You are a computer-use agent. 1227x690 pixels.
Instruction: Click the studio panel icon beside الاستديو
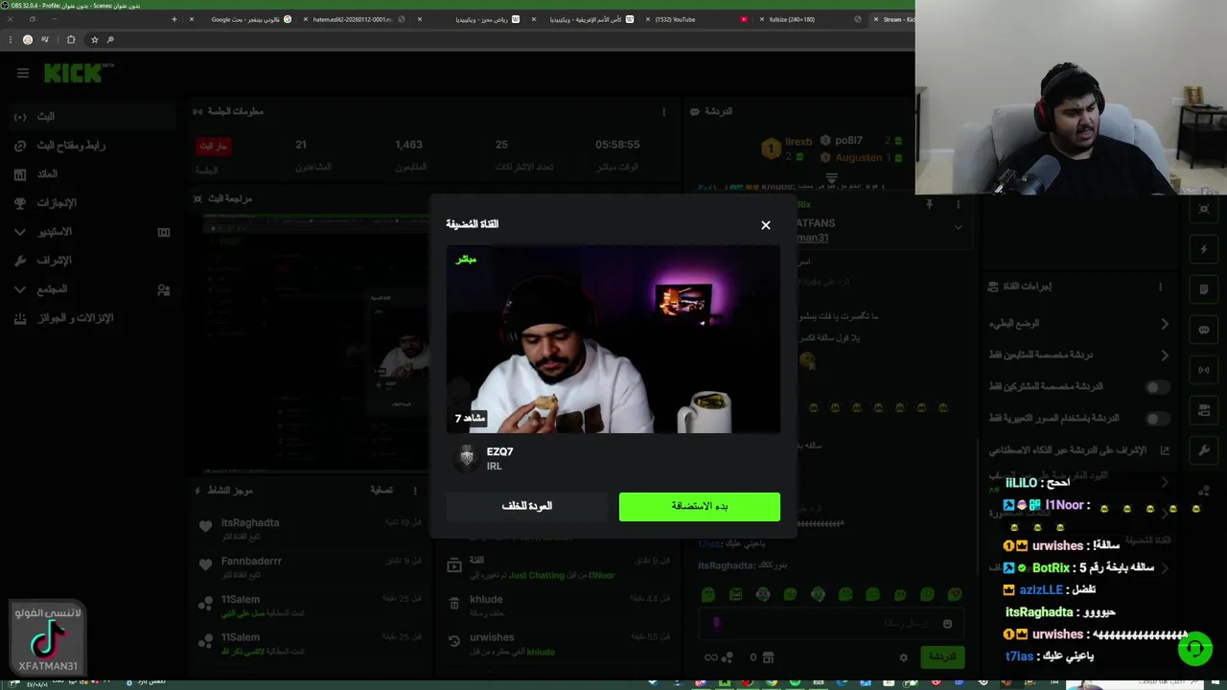(163, 232)
